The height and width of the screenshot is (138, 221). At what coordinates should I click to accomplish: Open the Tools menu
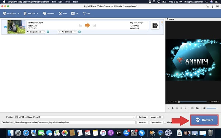pyautogui.click(x=68, y=2)
